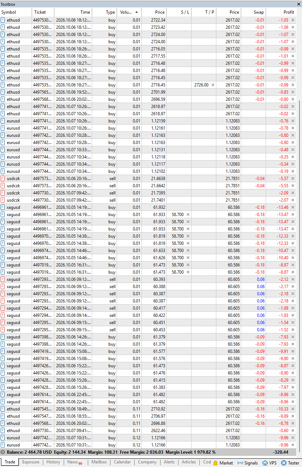The height and width of the screenshot is (467, 302).
Task: Select the buy icon of ethusd at 2622.46
Action: coord(3,431)
